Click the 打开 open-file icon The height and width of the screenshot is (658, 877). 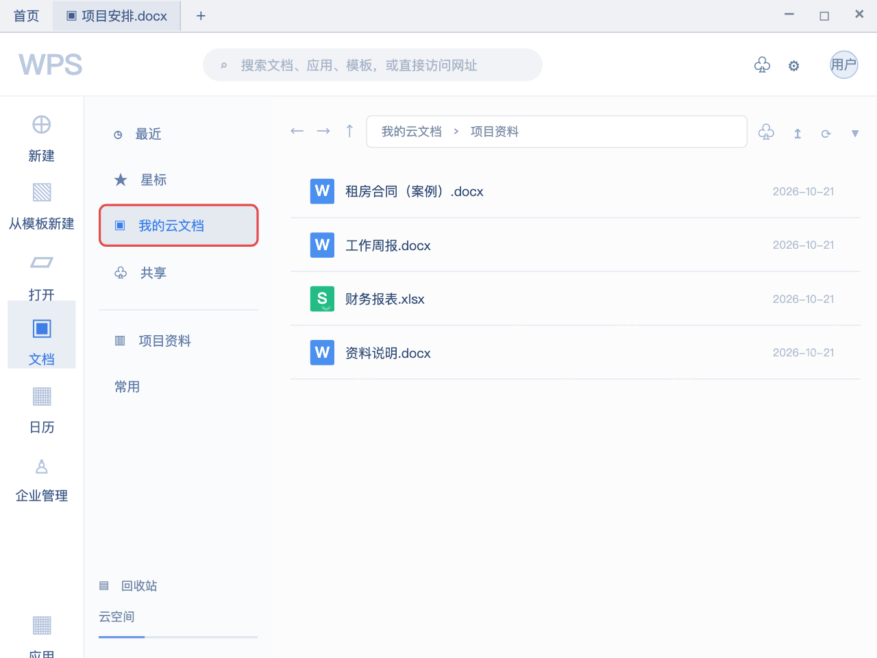(x=42, y=263)
